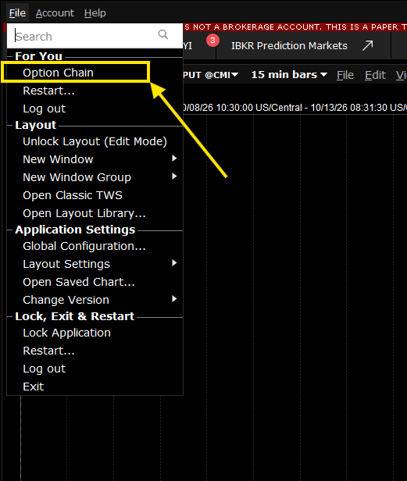Viewport: 407px width, 481px height.
Task: Select Exit in the File menu
Action: tap(95, 387)
